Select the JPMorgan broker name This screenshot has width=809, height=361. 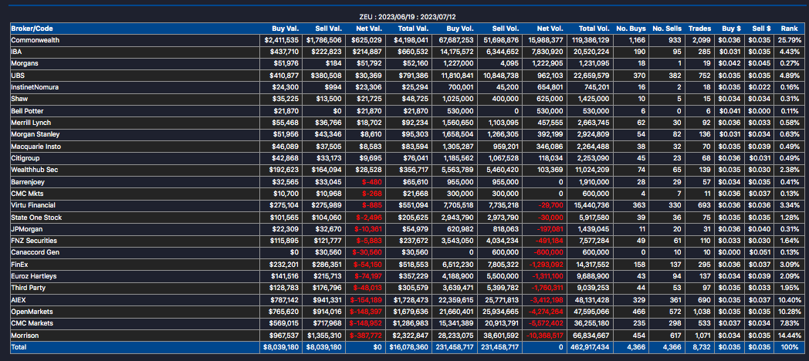tap(27, 229)
